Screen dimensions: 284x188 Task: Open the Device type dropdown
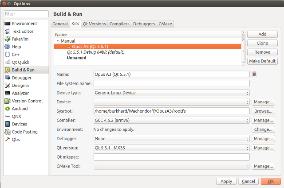click(x=172, y=93)
